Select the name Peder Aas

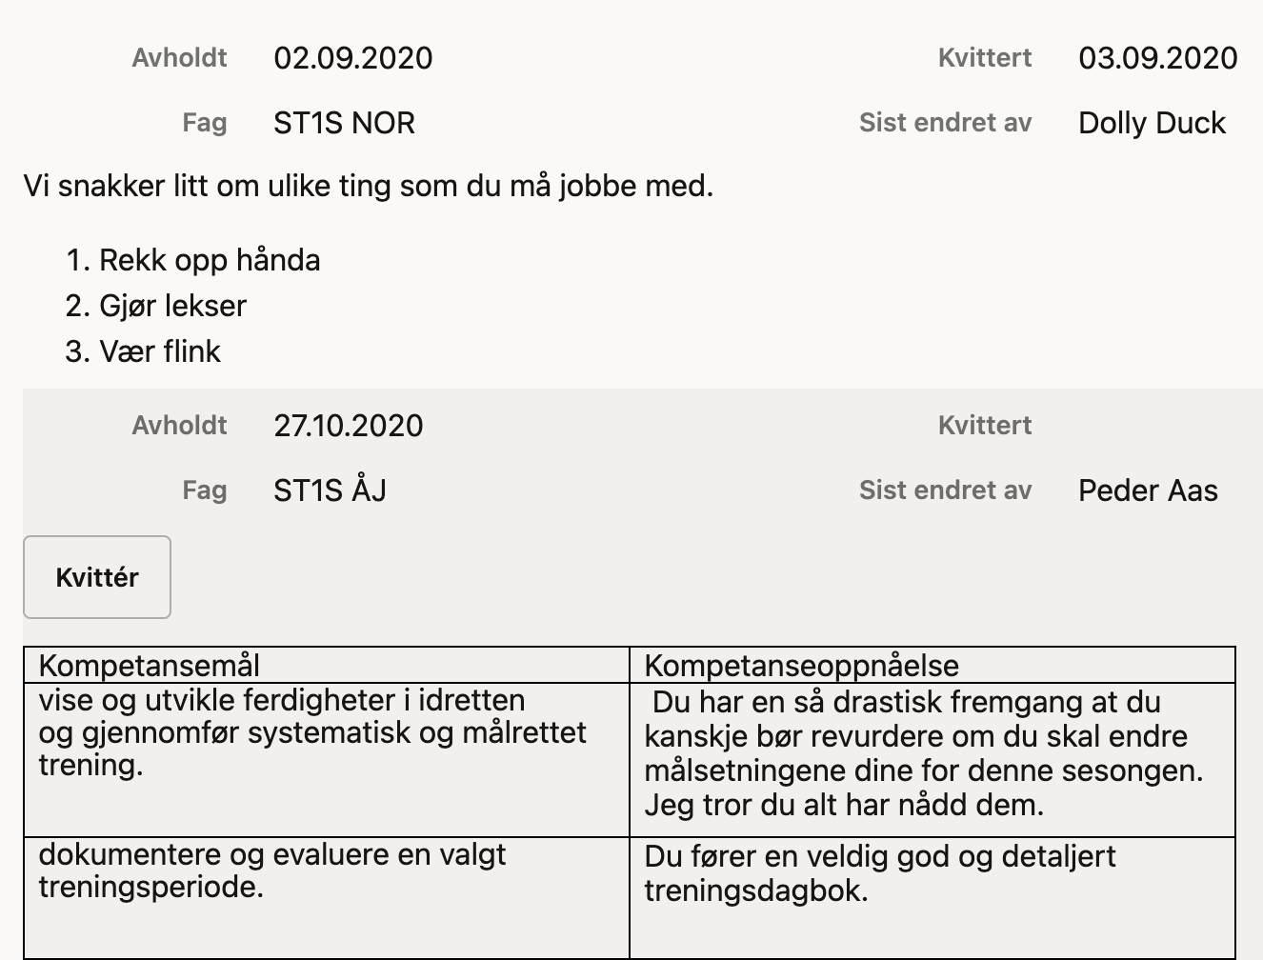(x=1147, y=490)
